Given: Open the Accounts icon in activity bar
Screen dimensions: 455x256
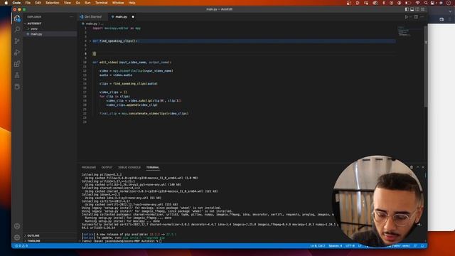Looking at the screenshot, I should 17,226.
